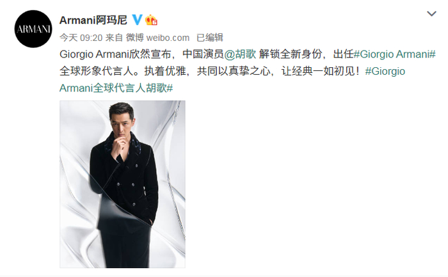The width and height of the screenshot is (448, 277).
Task: Click the 来自 source label
Action: point(114,37)
